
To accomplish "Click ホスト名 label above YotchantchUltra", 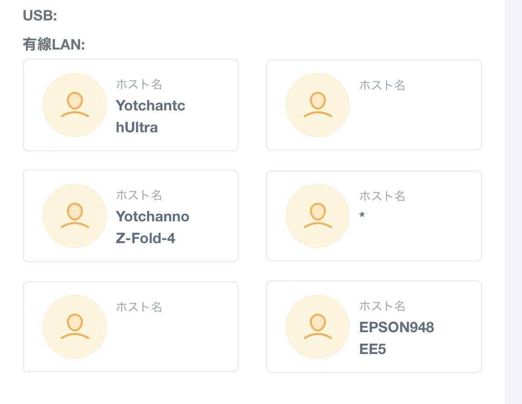I will (139, 85).
